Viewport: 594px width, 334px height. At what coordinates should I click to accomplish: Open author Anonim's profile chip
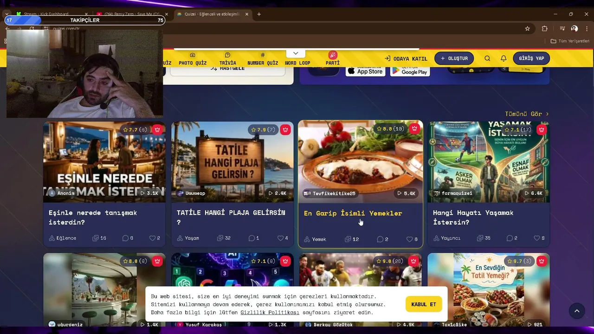(62, 193)
